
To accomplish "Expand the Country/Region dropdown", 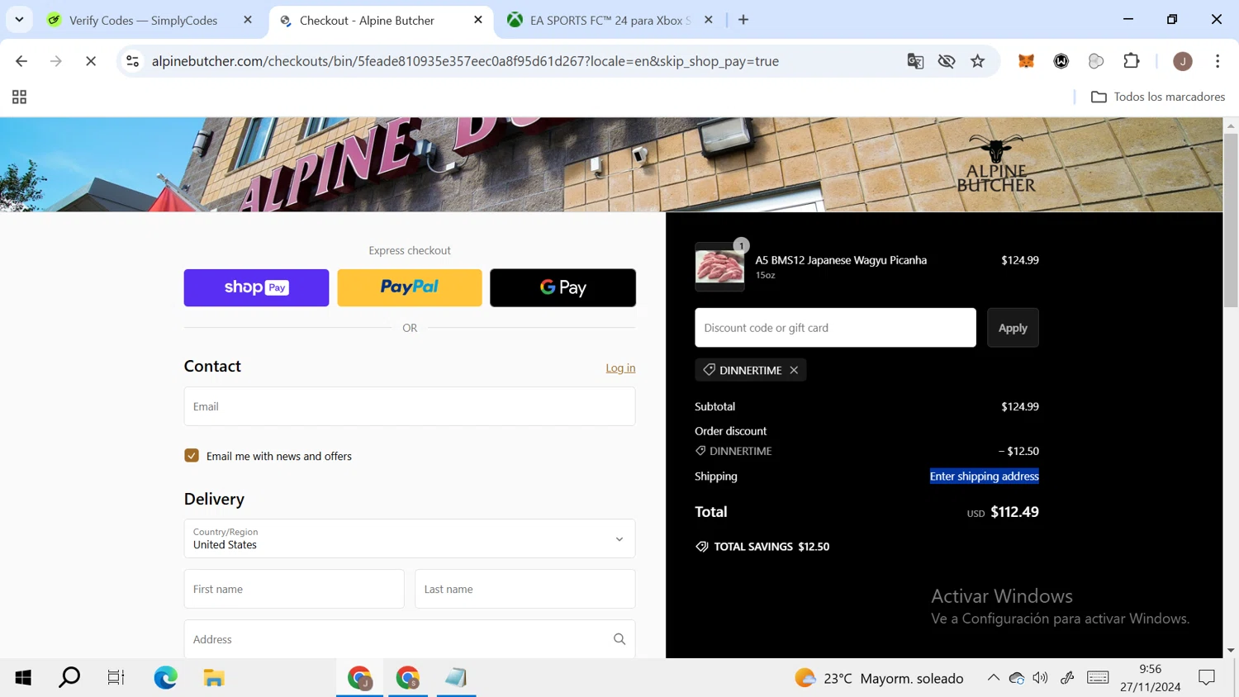I will (410, 538).
